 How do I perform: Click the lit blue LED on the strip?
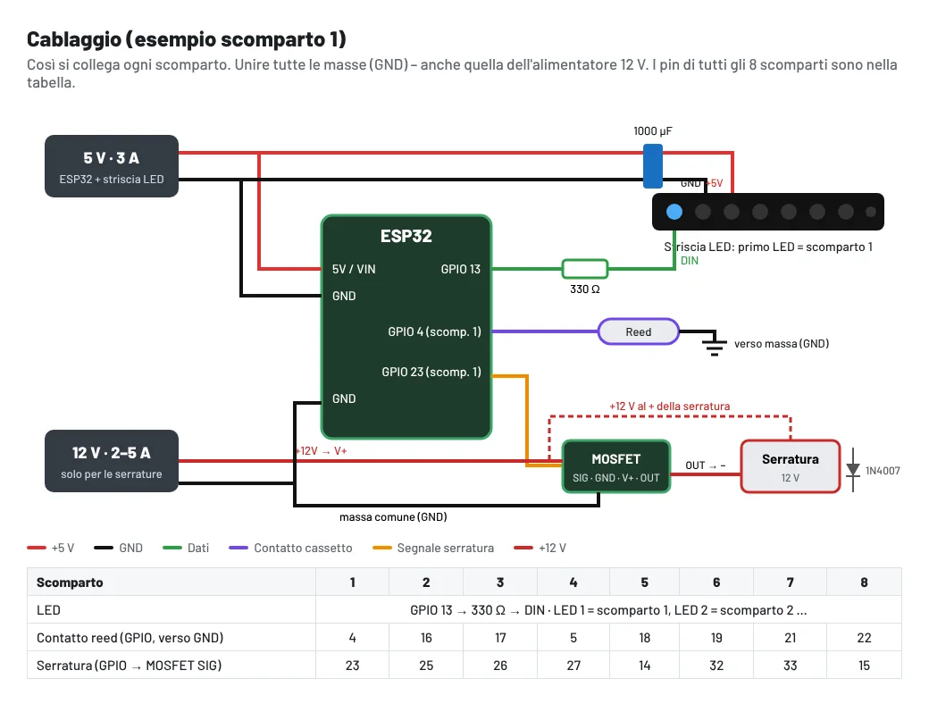674,212
